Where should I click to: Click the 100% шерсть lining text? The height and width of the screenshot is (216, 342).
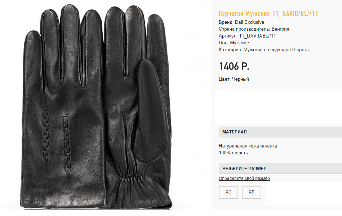pos(233,153)
